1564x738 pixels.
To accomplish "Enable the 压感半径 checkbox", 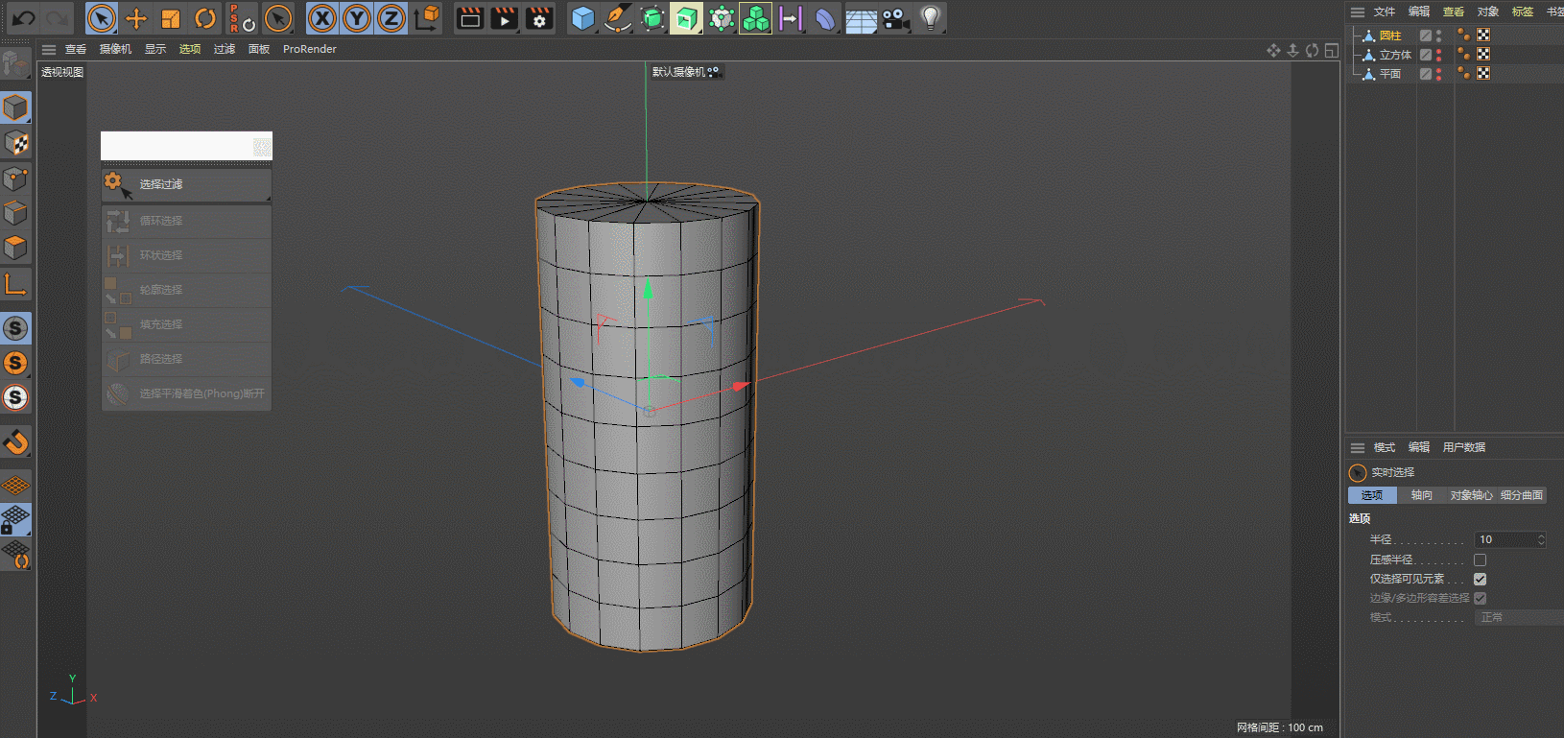I will [x=1480, y=559].
